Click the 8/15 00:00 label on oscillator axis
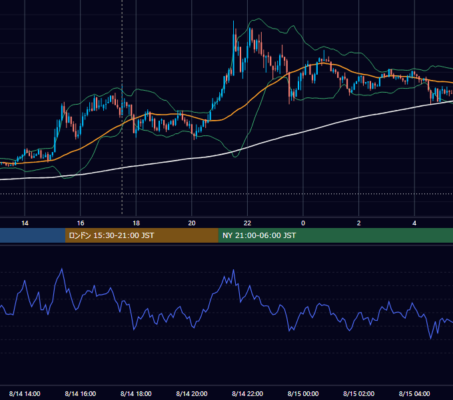Image resolution: width=453 pixels, height=400 pixels. coord(303,393)
